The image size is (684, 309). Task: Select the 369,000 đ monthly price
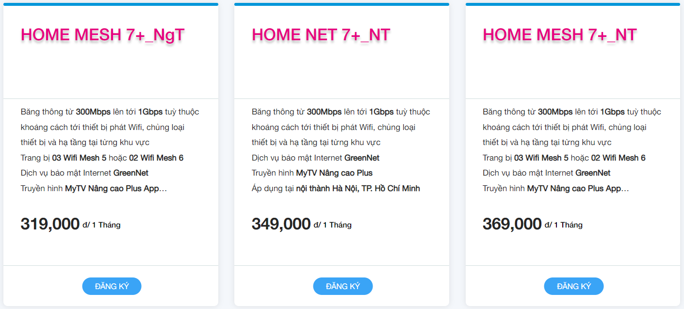[512, 224]
